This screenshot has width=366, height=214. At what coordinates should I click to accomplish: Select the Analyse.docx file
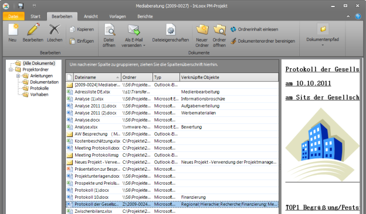coord(172,120)
